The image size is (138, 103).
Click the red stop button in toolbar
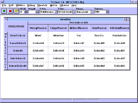click(10, 11)
